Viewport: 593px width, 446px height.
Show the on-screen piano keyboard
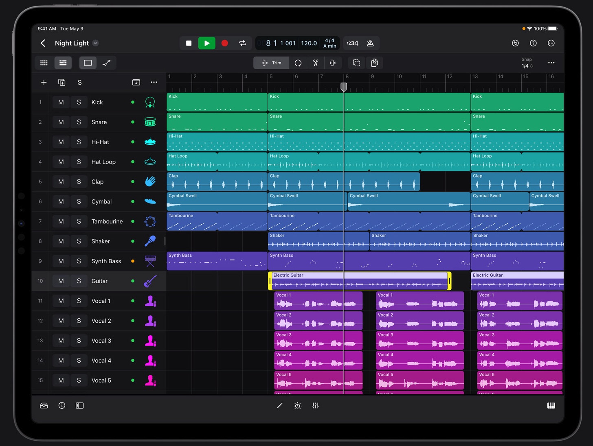[551, 406]
